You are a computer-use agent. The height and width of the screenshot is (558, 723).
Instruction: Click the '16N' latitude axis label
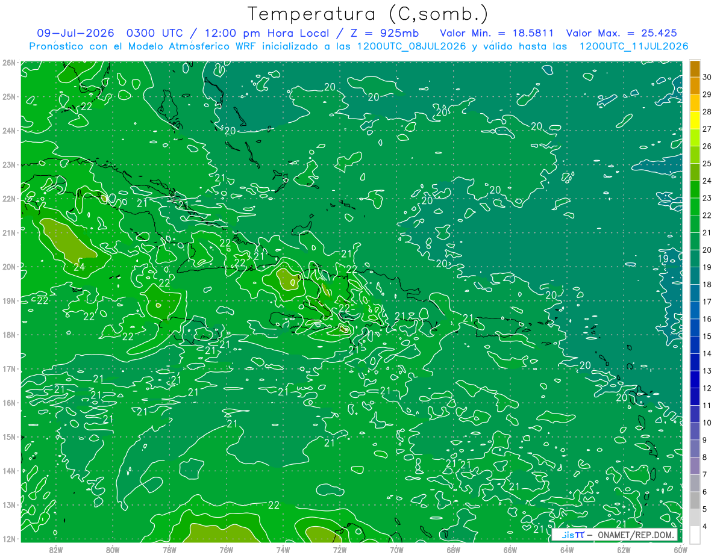coord(9,403)
